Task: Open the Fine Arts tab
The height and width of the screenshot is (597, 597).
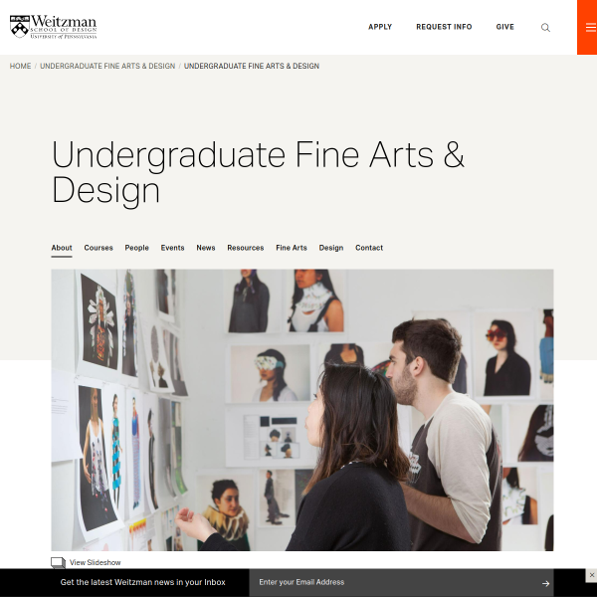Action: pyautogui.click(x=292, y=248)
